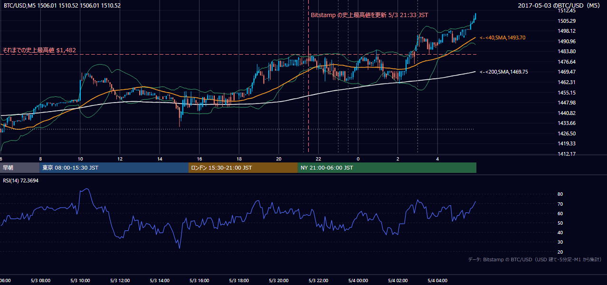Click hour label 22 below the price chart
Screen dimensions: 607x285
(318, 159)
